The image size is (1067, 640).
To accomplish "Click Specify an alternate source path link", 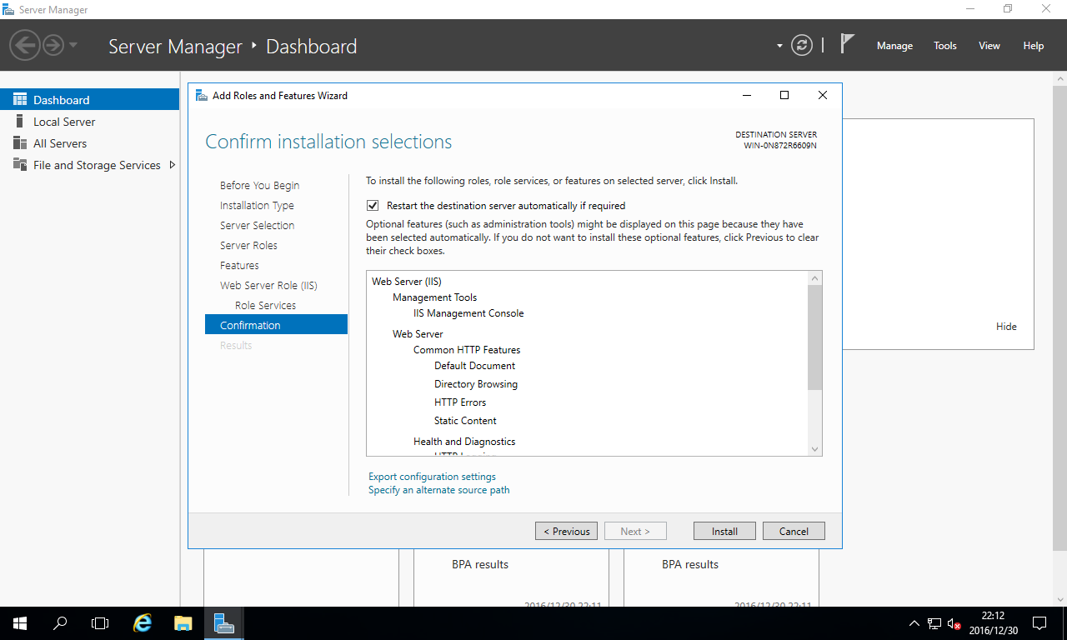I will 438,490.
